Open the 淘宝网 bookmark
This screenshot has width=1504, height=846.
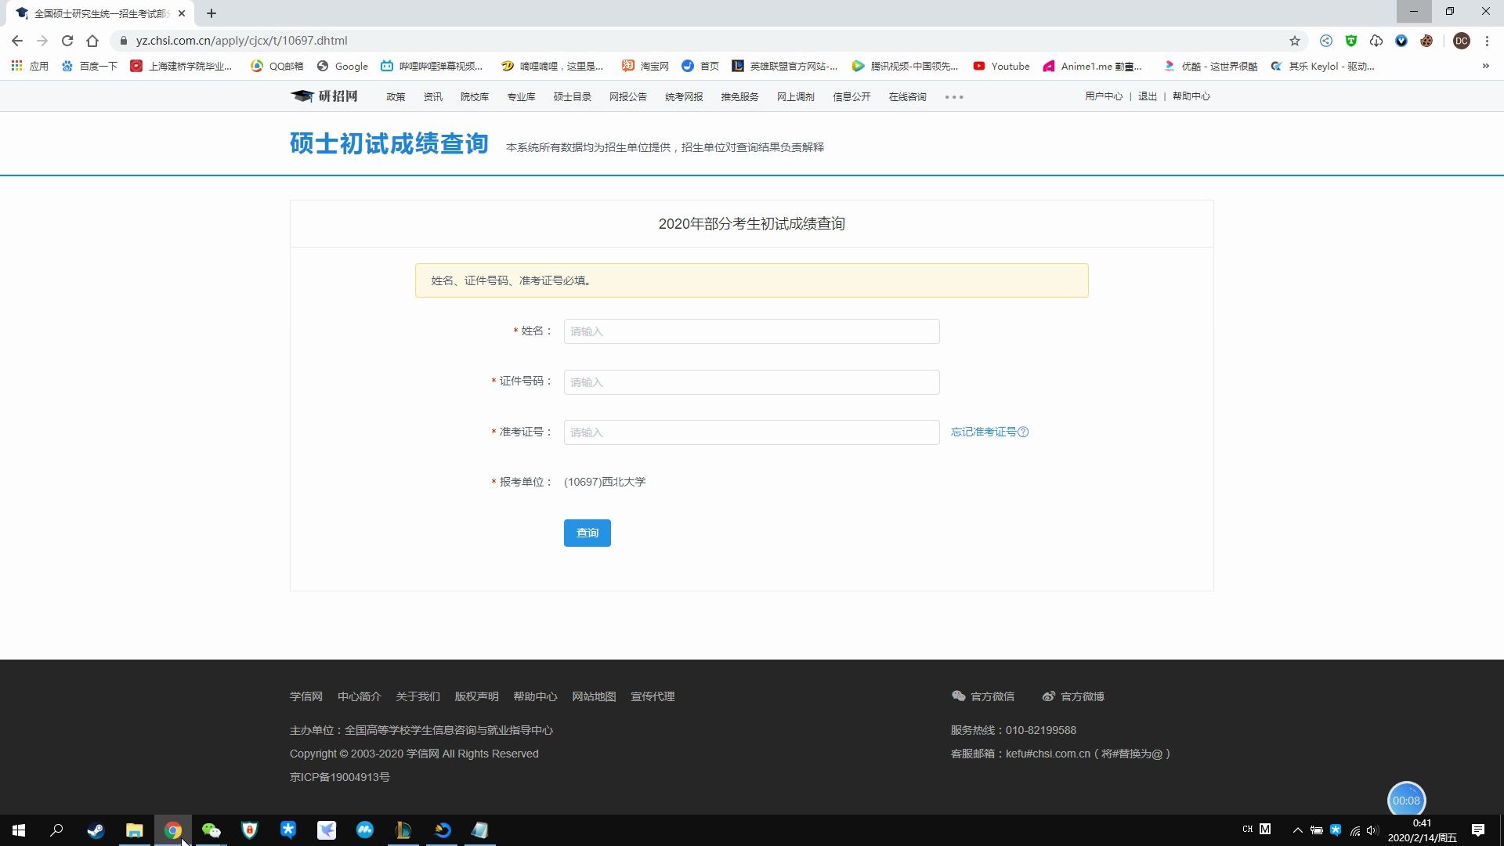[644, 66]
